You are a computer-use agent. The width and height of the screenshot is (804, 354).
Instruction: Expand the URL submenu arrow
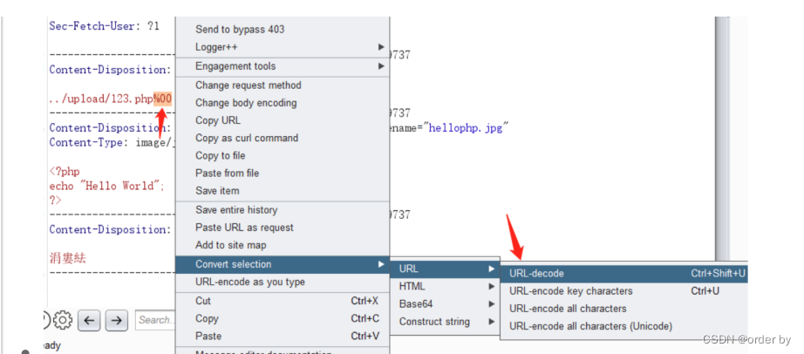tap(492, 269)
